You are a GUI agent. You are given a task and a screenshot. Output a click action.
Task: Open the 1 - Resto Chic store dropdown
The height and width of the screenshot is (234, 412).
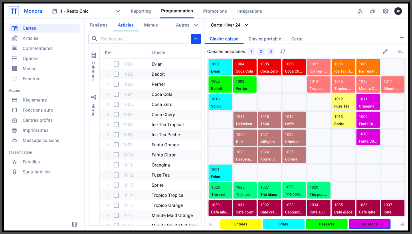point(86,11)
